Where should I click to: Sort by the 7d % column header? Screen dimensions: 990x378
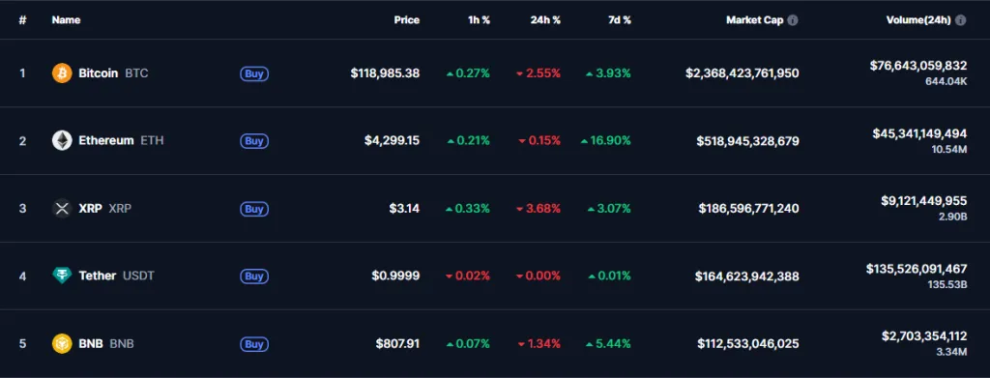pos(619,20)
